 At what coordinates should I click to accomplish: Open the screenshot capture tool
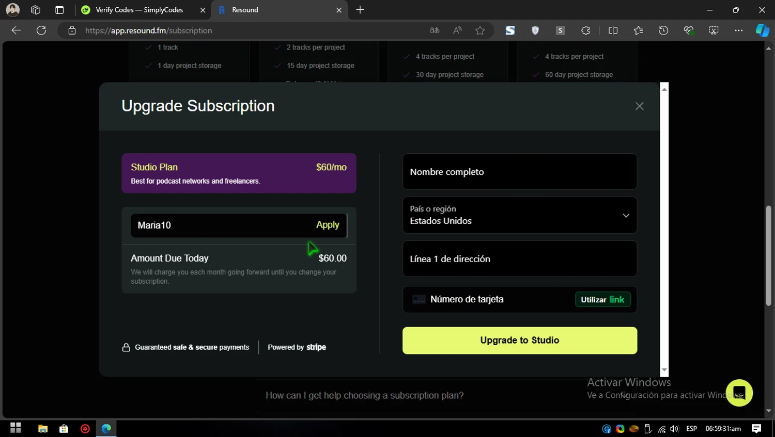click(714, 30)
